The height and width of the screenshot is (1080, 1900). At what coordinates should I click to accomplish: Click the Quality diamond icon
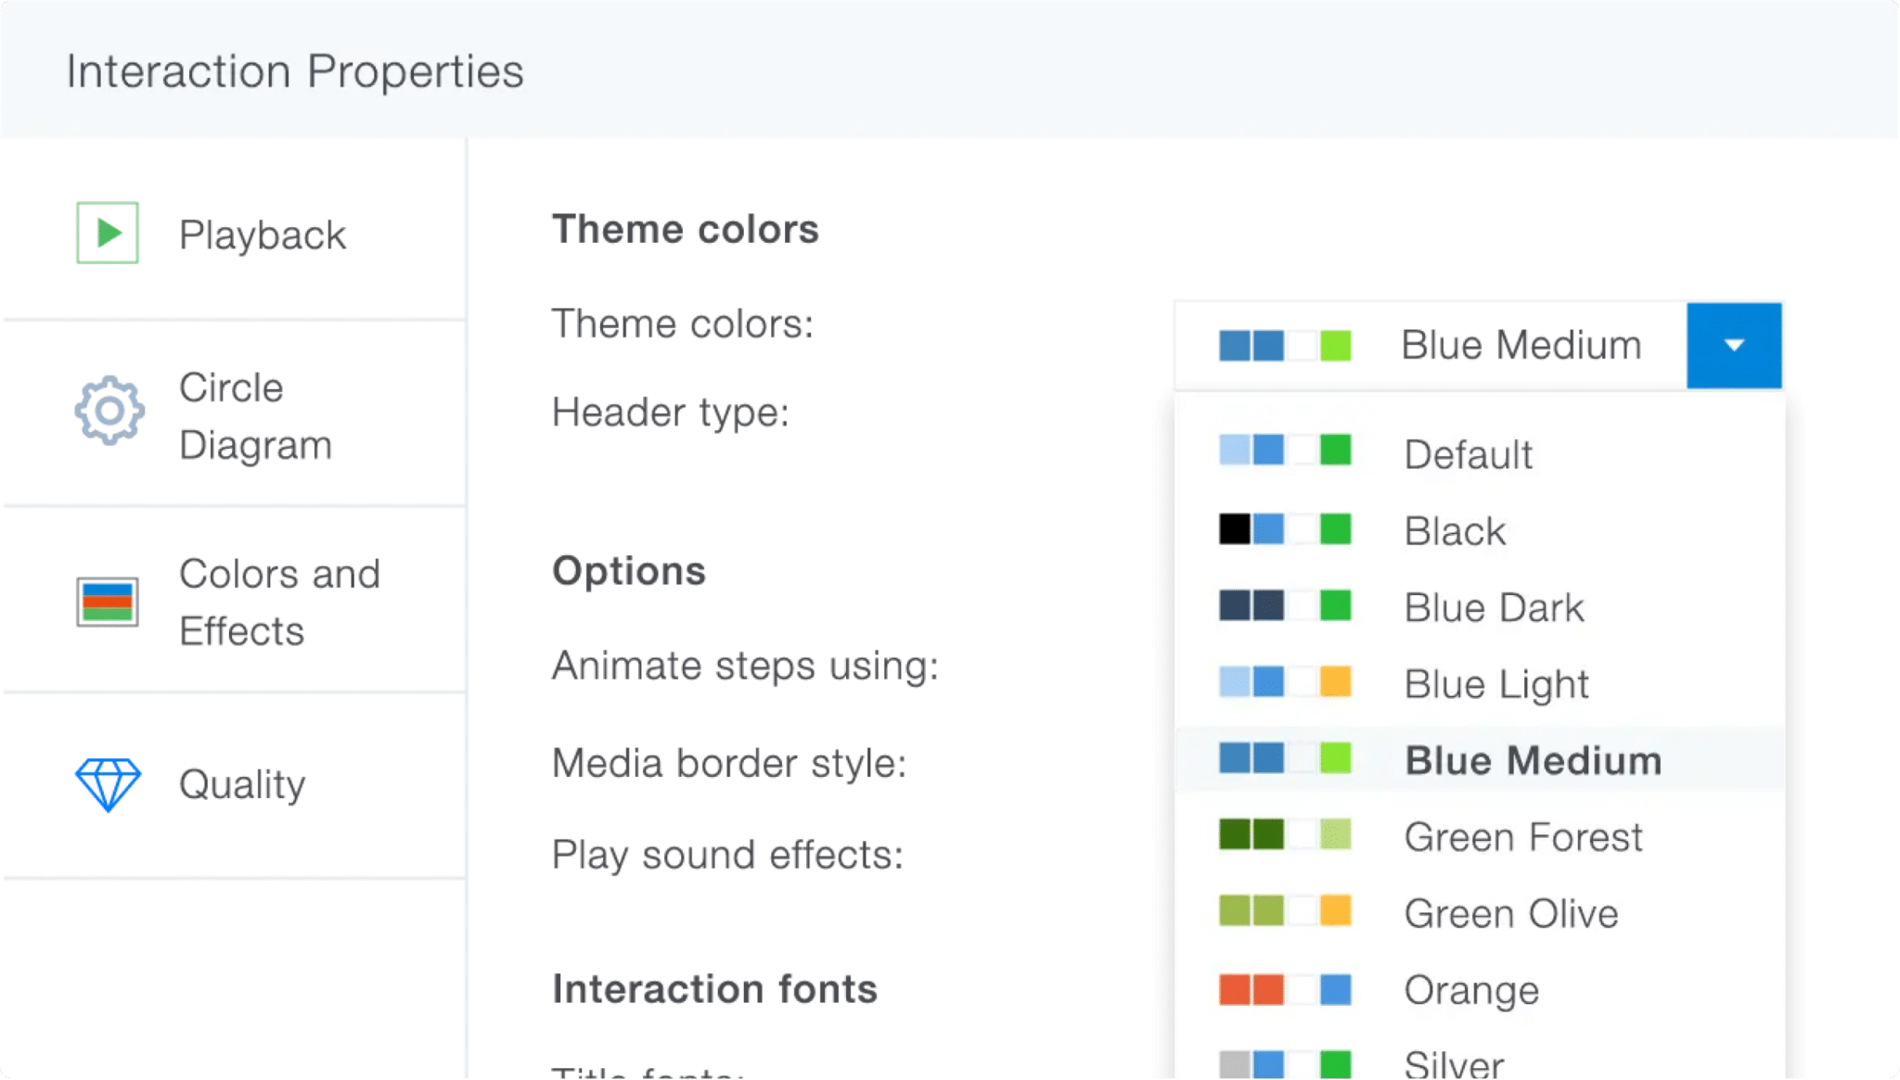tap(108, 784)
